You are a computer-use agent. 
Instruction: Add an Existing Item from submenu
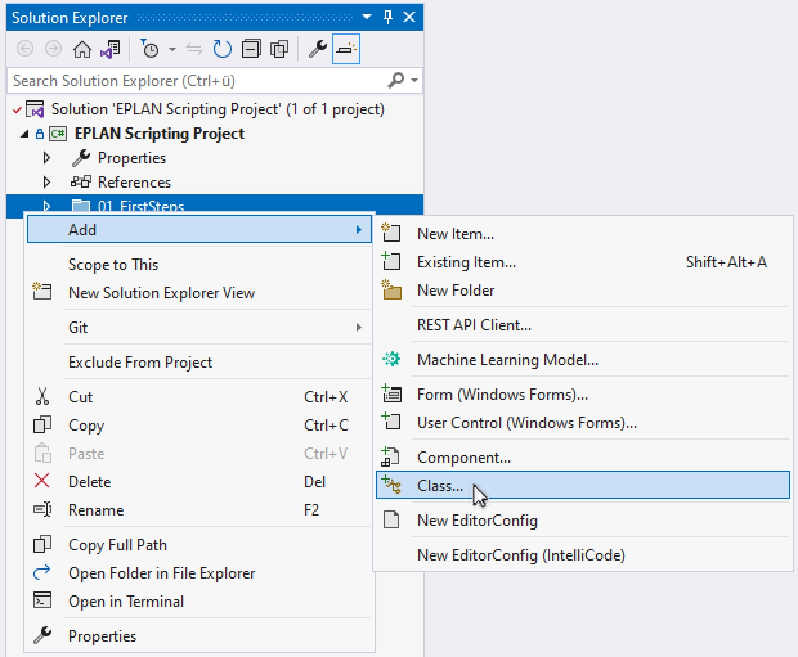pyautogui.click(x=583, y=262)
